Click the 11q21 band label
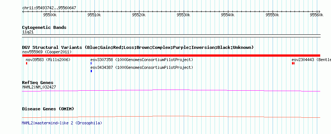The width and height of the screenshot is (331, 134). coord(28,32)
